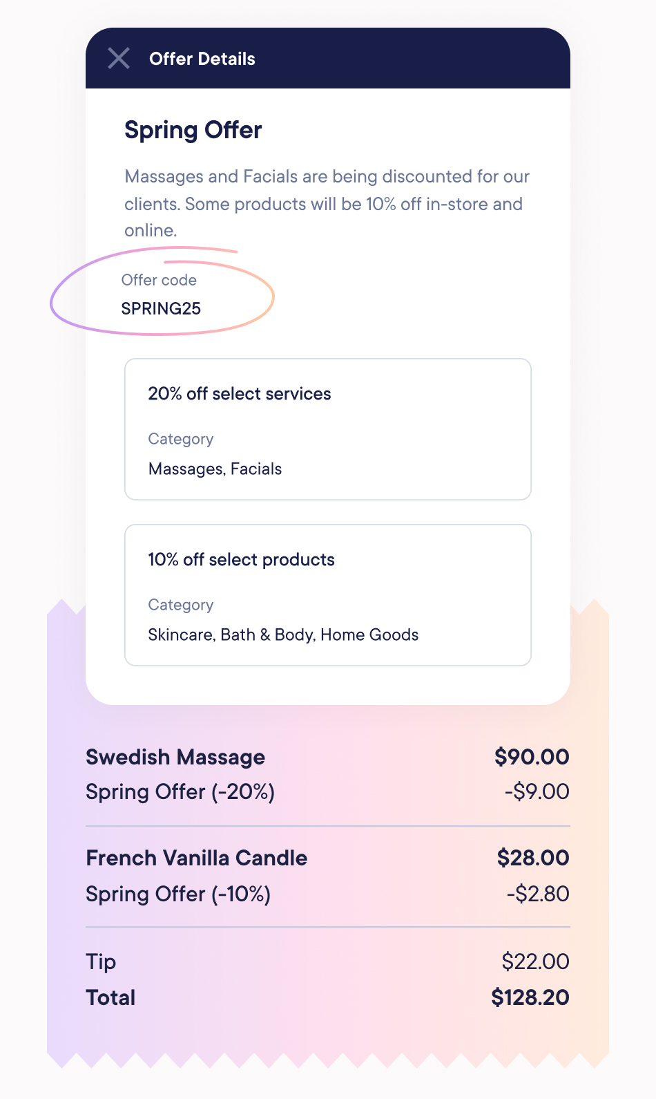Screen dimensions: 656x1099
Task: Click the $90.00 massage price
Action: tap(531, 757)
